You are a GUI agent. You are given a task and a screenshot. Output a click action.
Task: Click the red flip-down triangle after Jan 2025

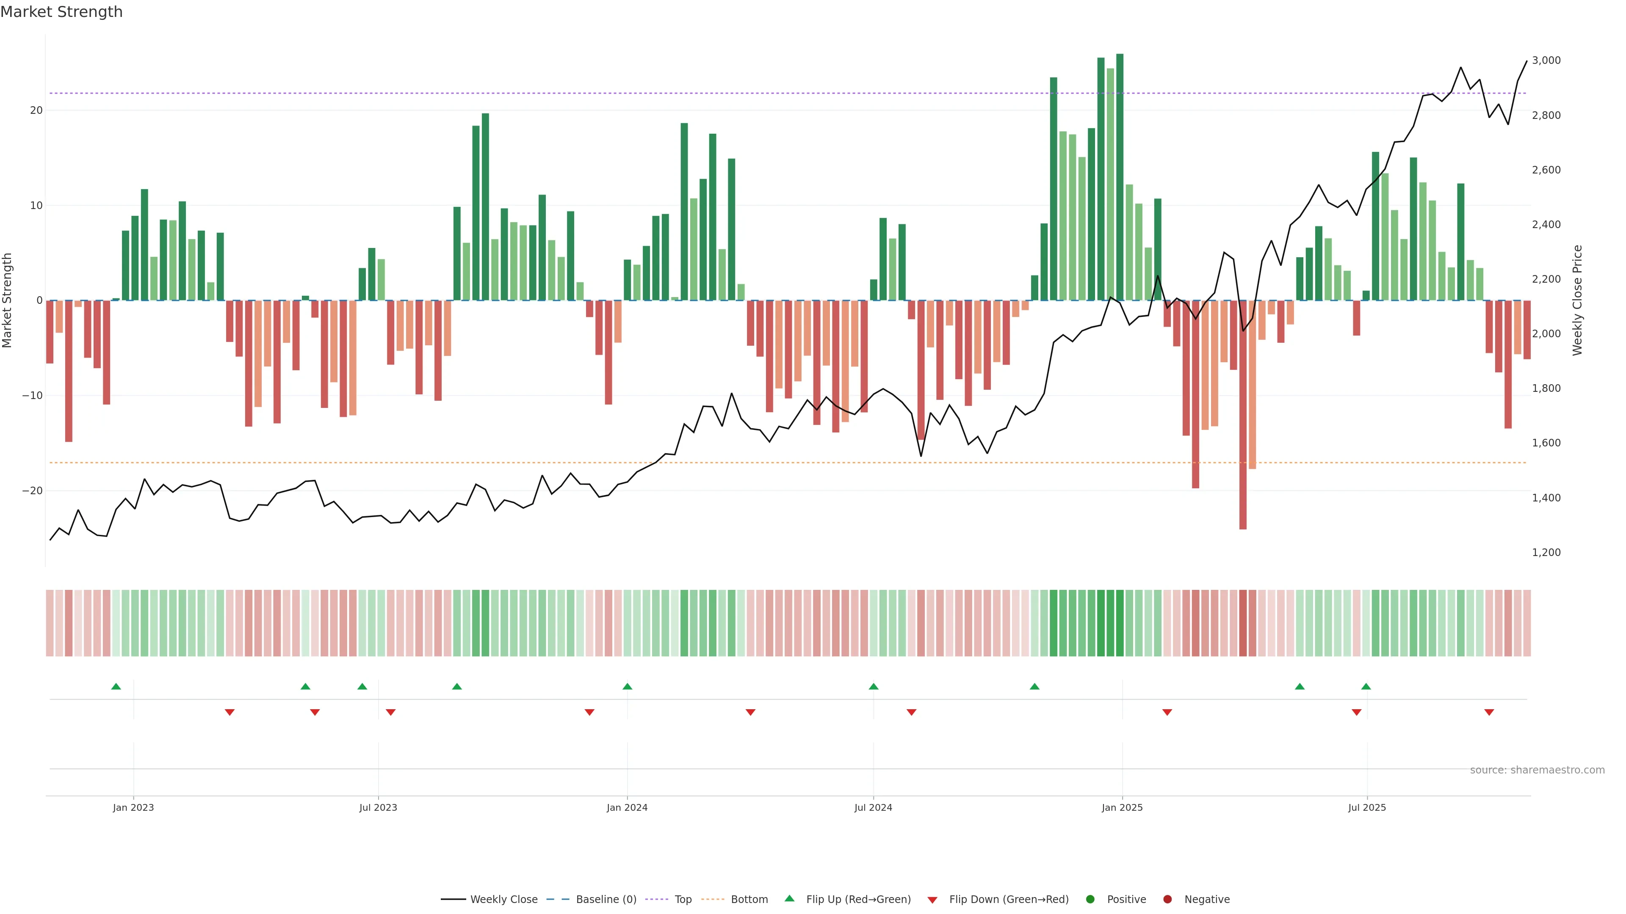click(x=1167, y=712)
